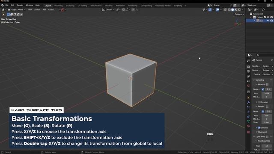The image size is (274, 154).
Task: Hide the Collection in the outliner
Action: [268, 17]
